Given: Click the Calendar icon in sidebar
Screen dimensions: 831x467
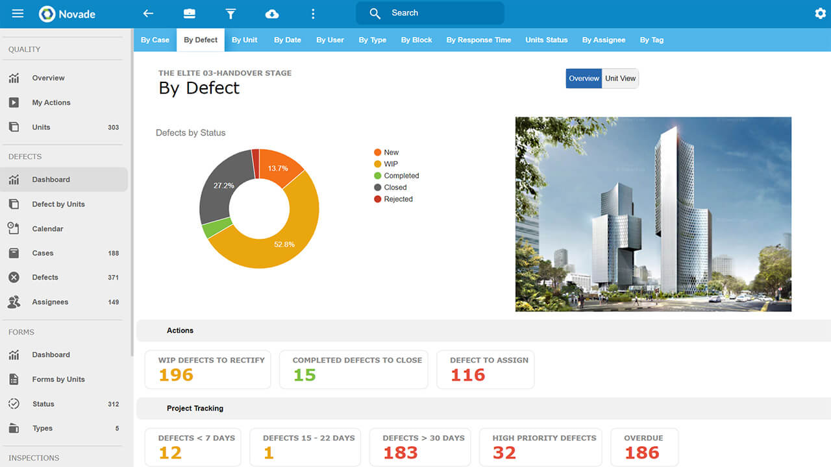Looking at the screenshot, I should [14, 228].
